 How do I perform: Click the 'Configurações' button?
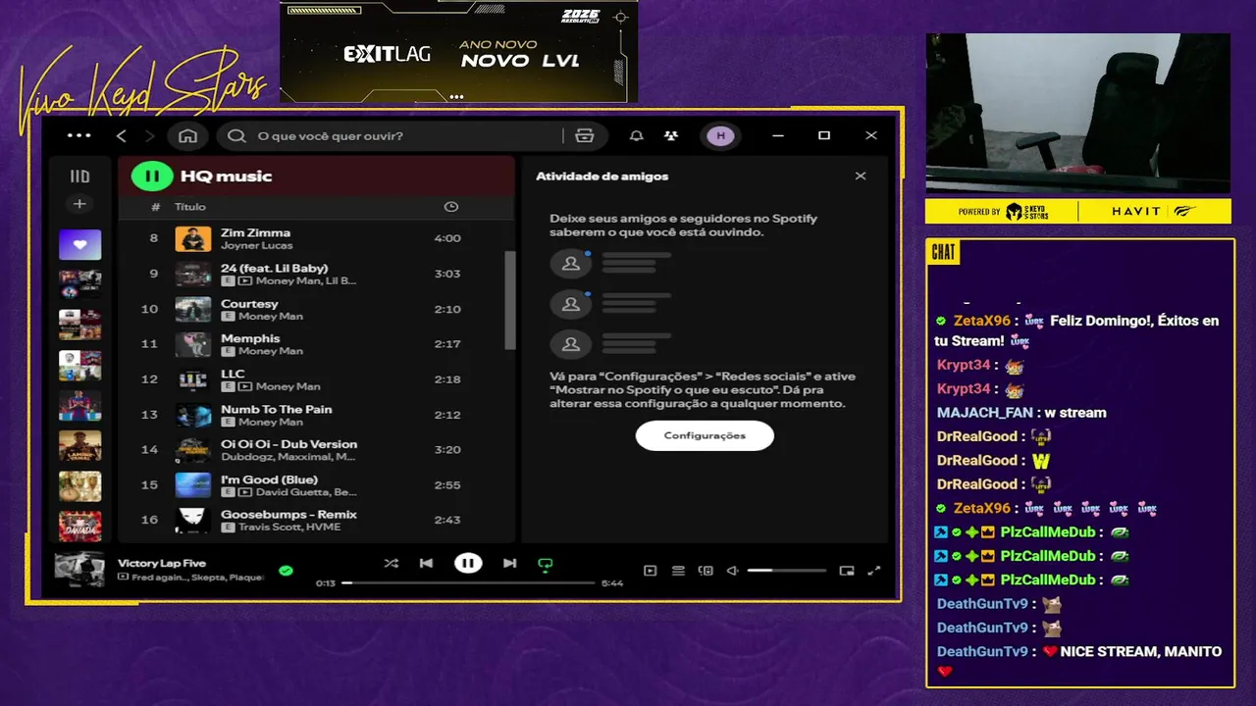click(x=705, y=435)
